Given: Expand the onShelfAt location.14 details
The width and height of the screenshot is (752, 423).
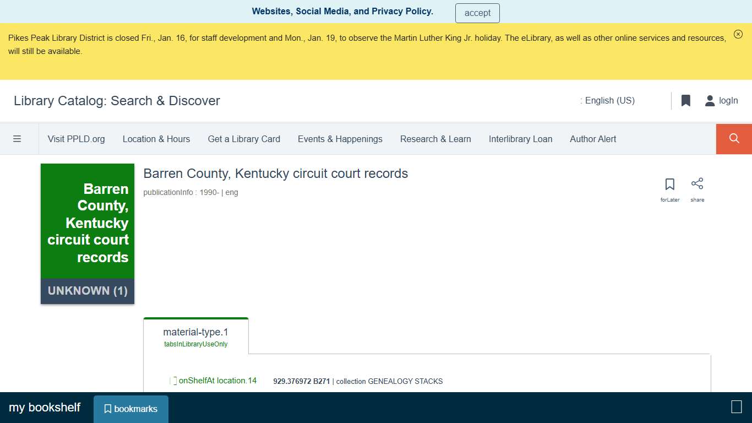Looking at the screenshot, I should click(x=217, y=380).
